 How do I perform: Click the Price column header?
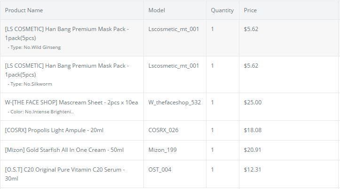(x=250, y=10)
